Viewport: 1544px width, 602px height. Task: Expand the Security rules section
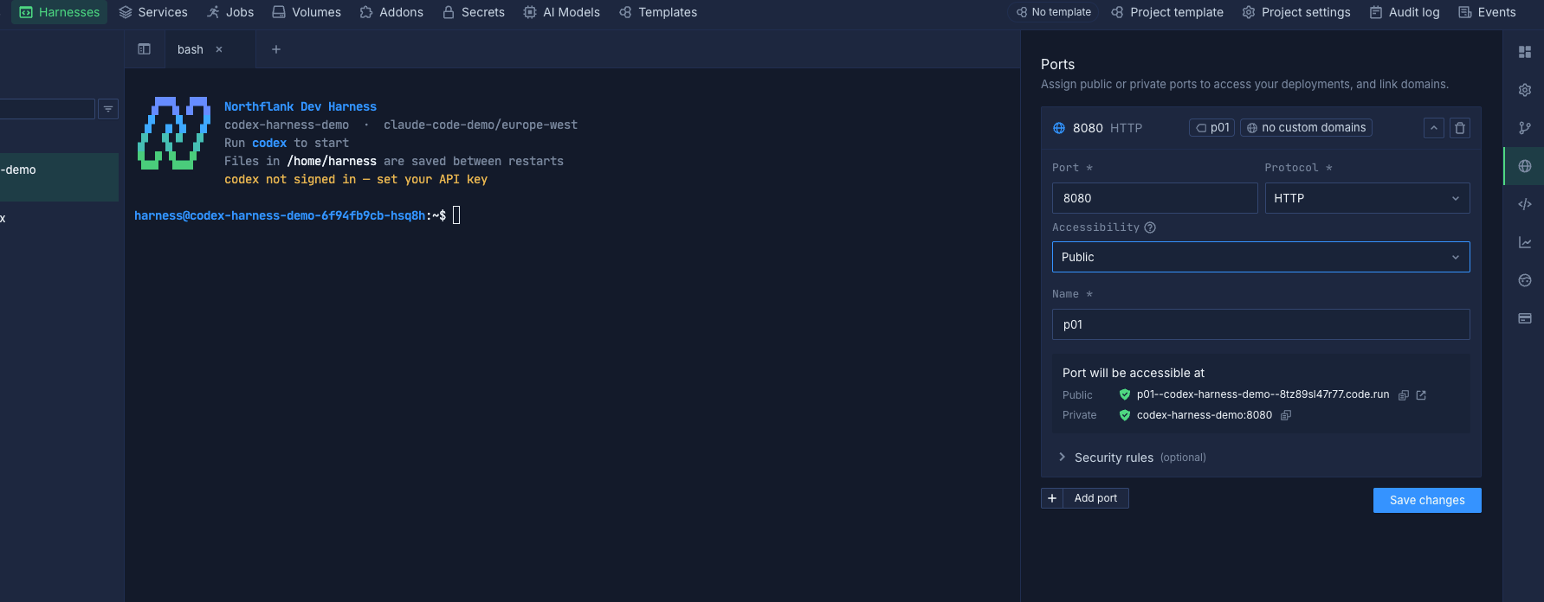tap(1133, 458)
